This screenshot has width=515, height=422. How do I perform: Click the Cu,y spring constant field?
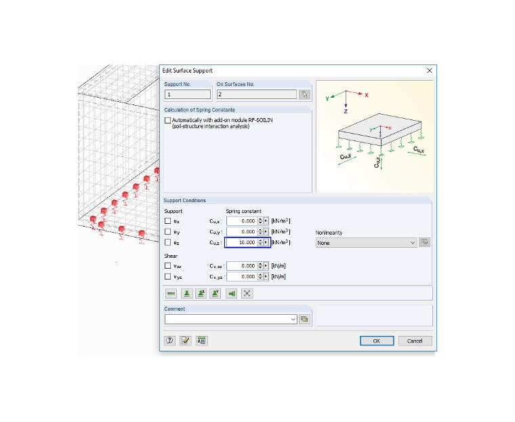(241, 231)
